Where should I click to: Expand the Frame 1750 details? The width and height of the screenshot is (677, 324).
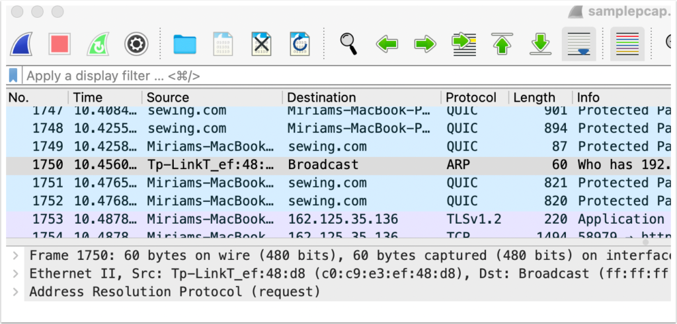(15, 255)
